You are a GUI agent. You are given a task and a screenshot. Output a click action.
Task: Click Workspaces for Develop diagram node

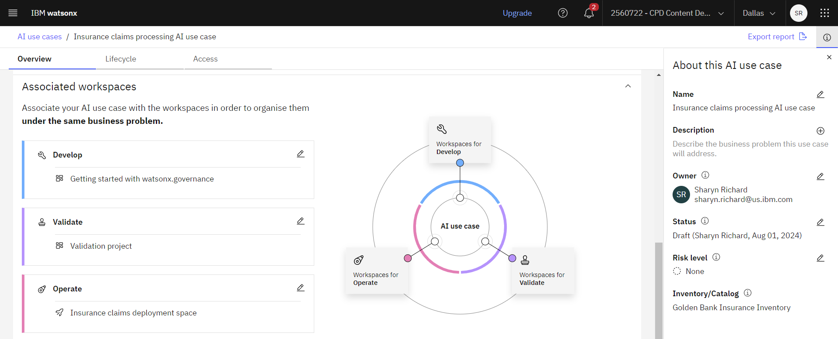(x=460, y=140)
